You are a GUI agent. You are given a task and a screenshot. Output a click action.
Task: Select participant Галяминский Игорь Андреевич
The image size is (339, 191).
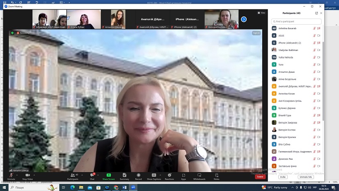(x=296, y=152)
